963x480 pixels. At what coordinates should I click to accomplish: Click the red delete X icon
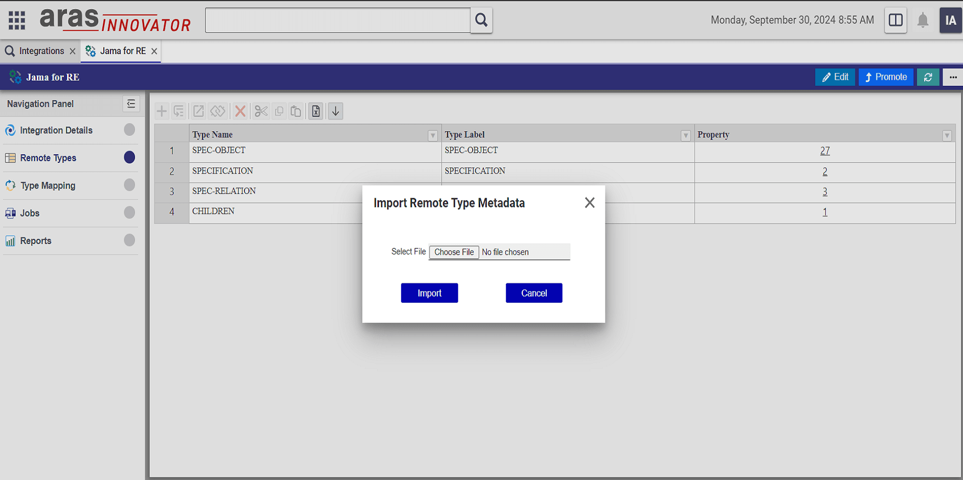click(x=240, y=111)
